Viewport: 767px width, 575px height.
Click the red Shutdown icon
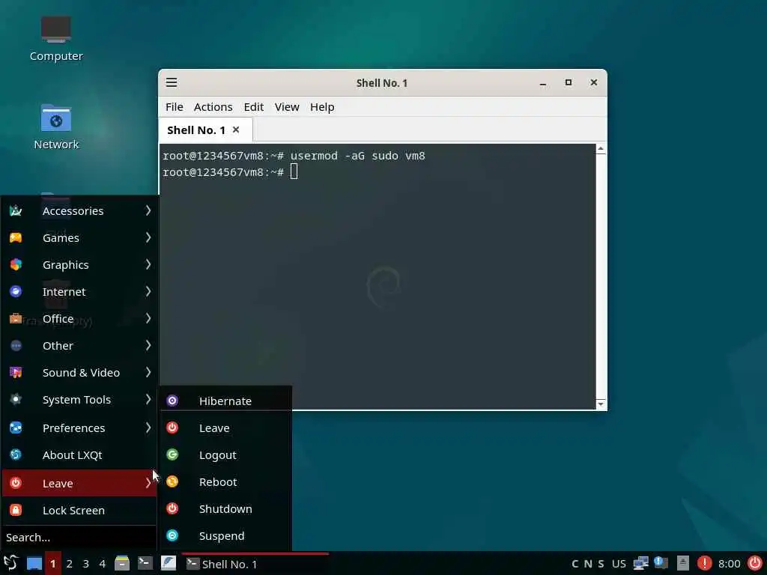[172, 508]
